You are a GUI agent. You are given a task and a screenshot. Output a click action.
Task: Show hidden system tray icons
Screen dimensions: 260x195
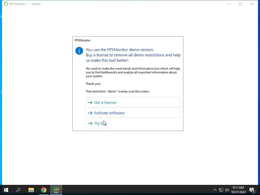(215, 190)
